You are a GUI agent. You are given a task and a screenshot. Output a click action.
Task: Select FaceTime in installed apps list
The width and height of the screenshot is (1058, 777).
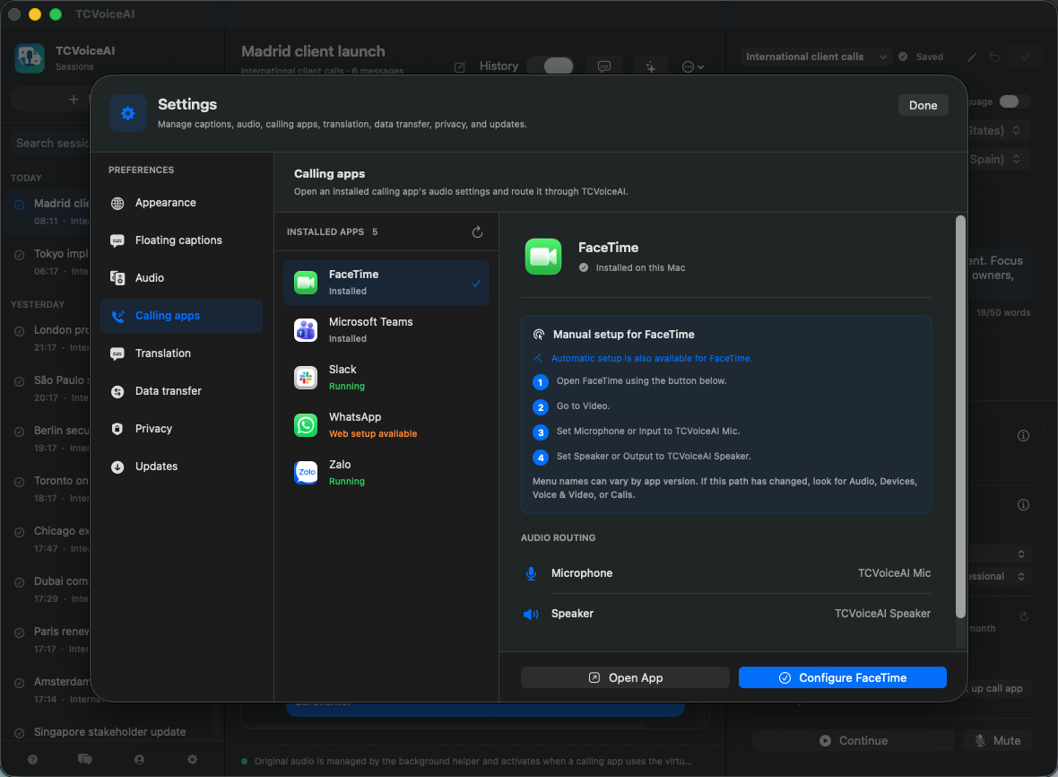click(x=386, y=283)
